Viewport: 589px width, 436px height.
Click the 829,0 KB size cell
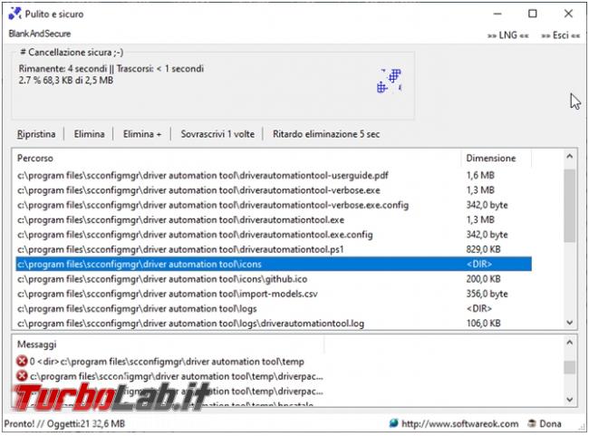484,249
